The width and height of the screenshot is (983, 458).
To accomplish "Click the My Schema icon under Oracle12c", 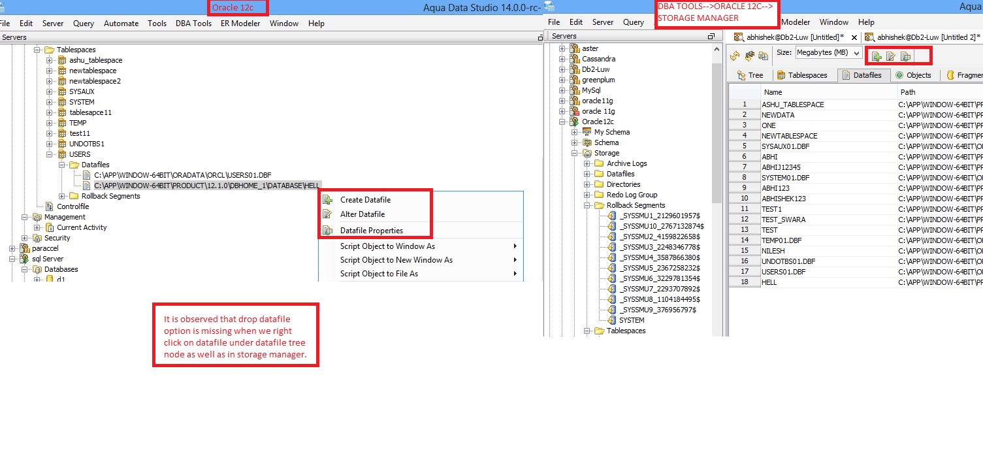I will (x=587, y=132).
